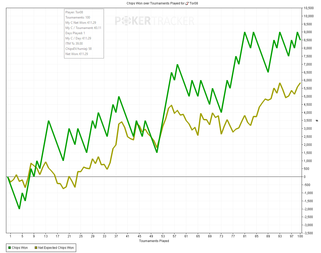Click the player icon in chart title
The height and width of the screenshot is (253, 321).
tap(187, 3)
